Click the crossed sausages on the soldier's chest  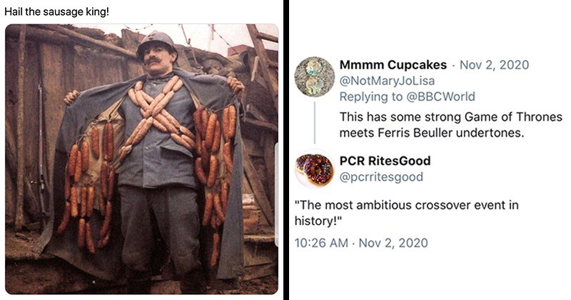[x=153, y=107]
